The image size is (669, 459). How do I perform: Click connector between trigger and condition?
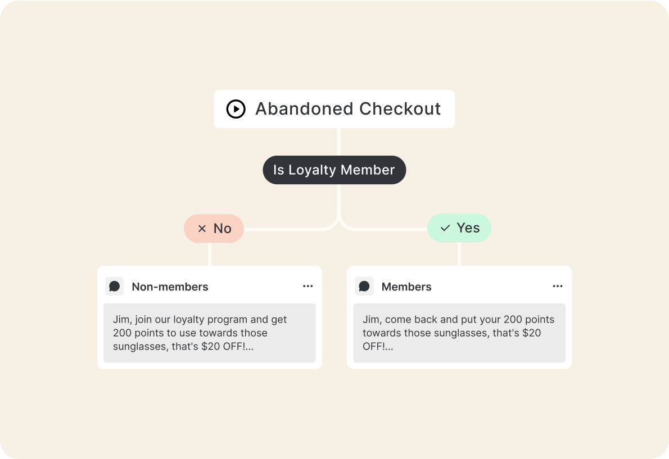339,142
